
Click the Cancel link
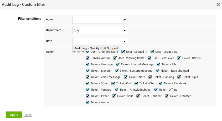28,115
